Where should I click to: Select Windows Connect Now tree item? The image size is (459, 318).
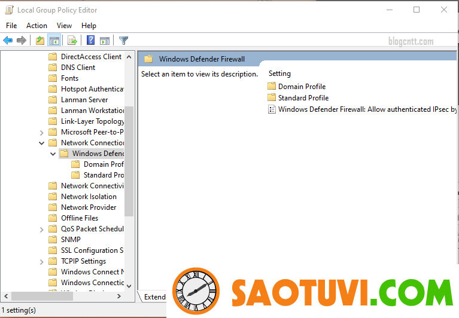[x=93, y=272]
